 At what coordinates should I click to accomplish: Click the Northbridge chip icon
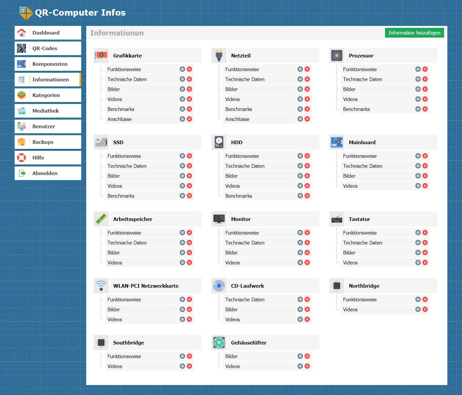click(x=337, y=286)
